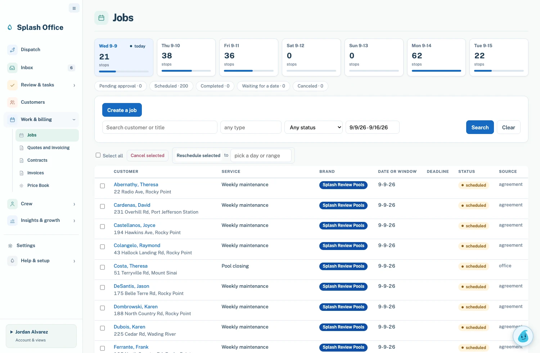Select the Fri 9-11 day card
Screen dimensions: 540x353
(249, 58)
